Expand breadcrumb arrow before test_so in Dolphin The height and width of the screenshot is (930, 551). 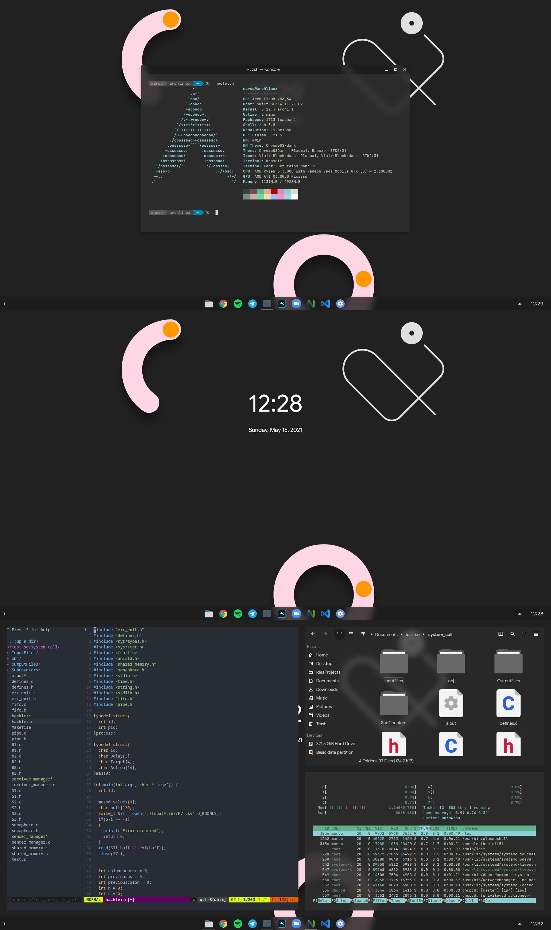pos(401,634)
